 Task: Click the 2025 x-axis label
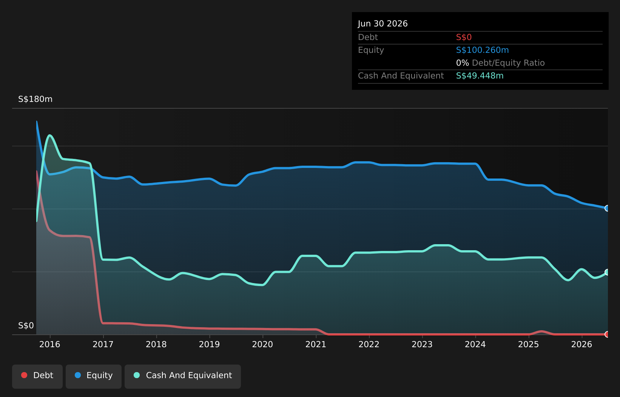529,344
